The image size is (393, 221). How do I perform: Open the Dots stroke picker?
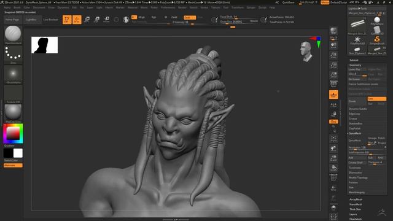coord(13,55)
